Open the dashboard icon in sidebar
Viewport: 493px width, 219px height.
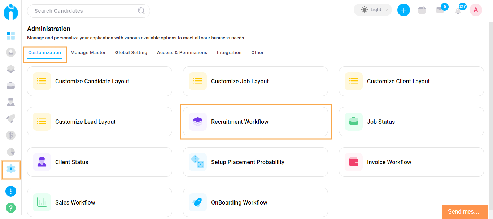click(11, 35)
